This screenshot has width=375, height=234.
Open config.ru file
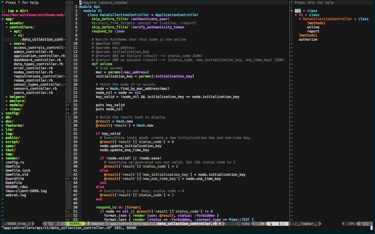[15, 163]
